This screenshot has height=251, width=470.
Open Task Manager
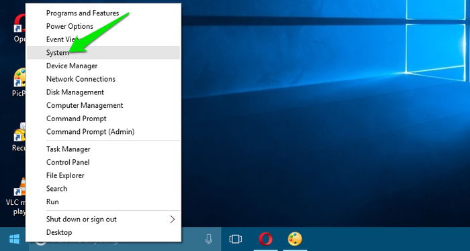click(x=103, y=149)
